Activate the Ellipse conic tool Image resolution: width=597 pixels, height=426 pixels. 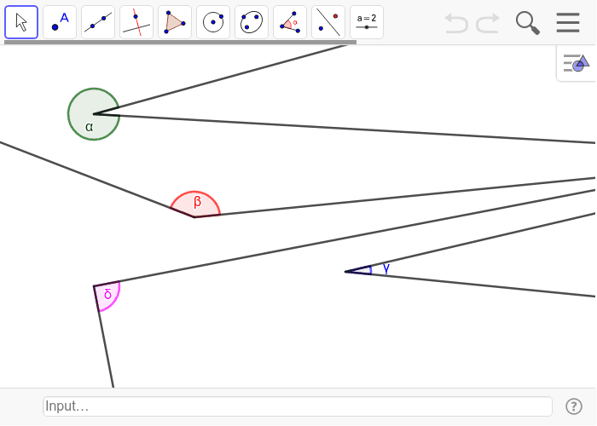click(x=252, y=22)
